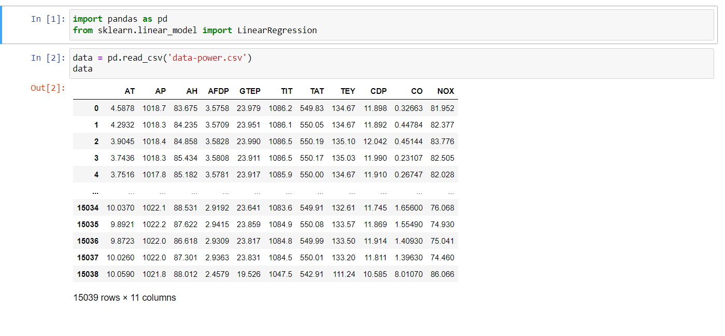
Task: Click the AT value 4.5878
Action: pos(123,108)
